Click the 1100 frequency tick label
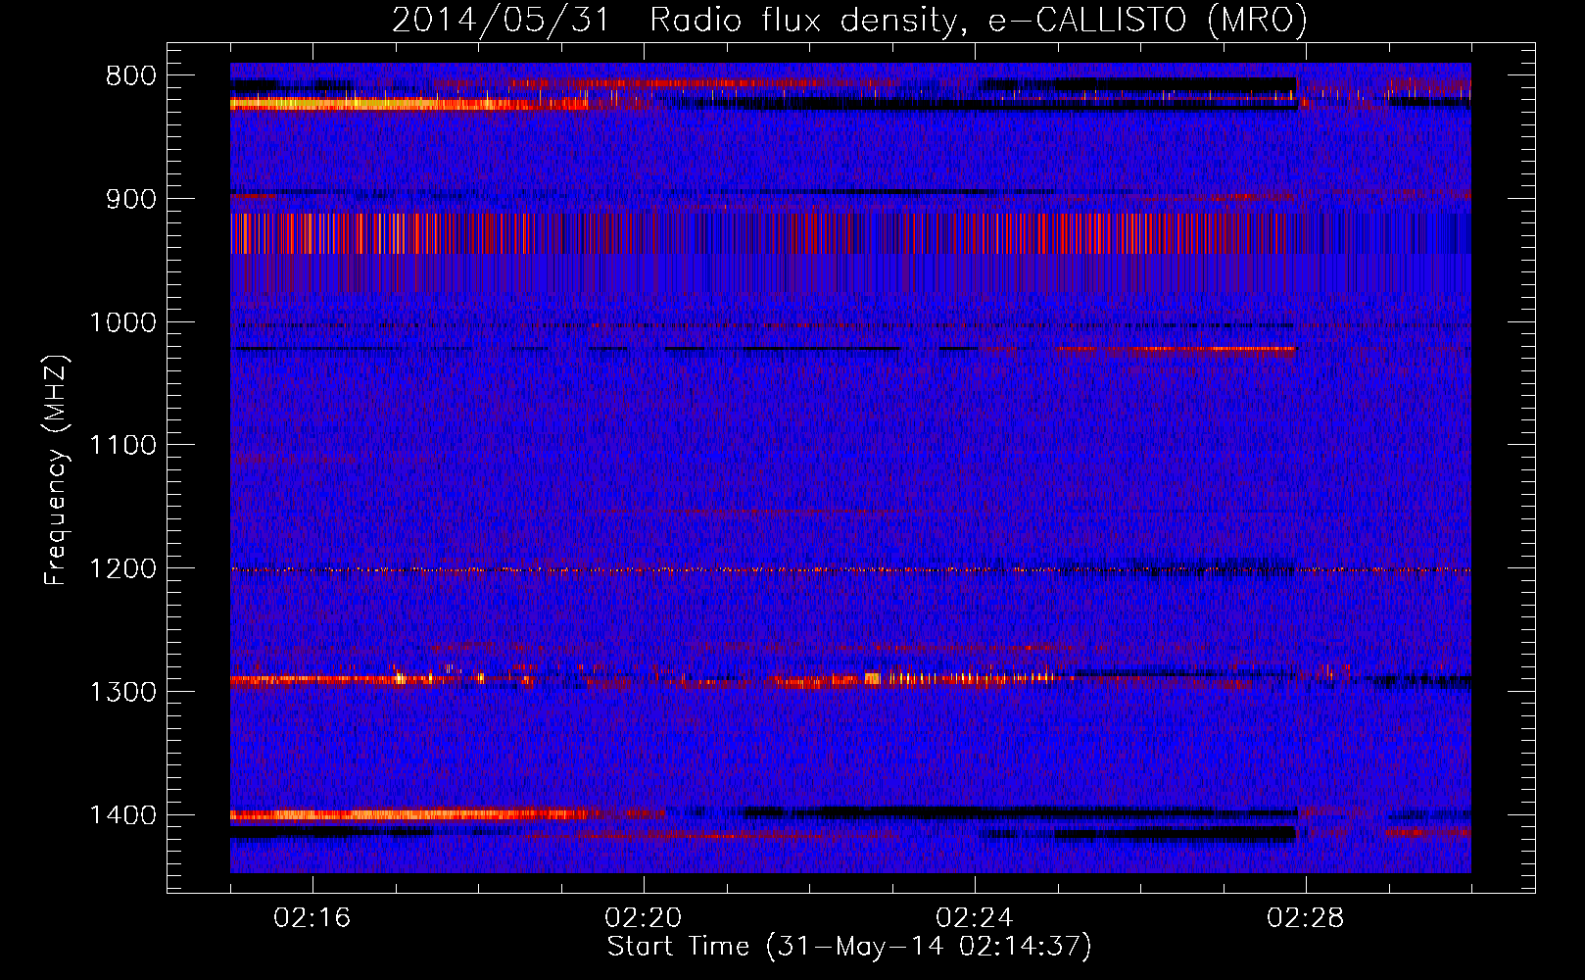This screenshot has height=980, width=1585. 122,446
